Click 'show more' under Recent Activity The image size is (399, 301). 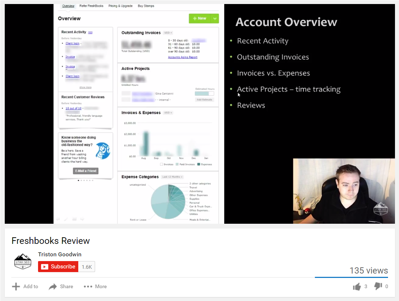(x=86, y=88)
